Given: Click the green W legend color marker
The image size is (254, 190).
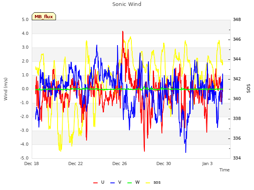Looking at the screenshot, I should tap(130, 183).
